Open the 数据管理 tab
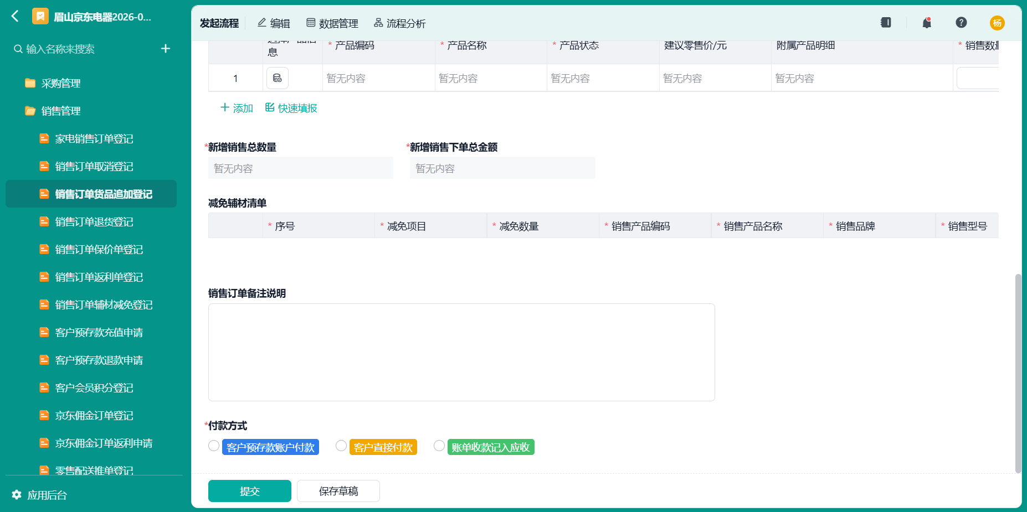Screen dimensions: 1027x512 tap(332, 23)
